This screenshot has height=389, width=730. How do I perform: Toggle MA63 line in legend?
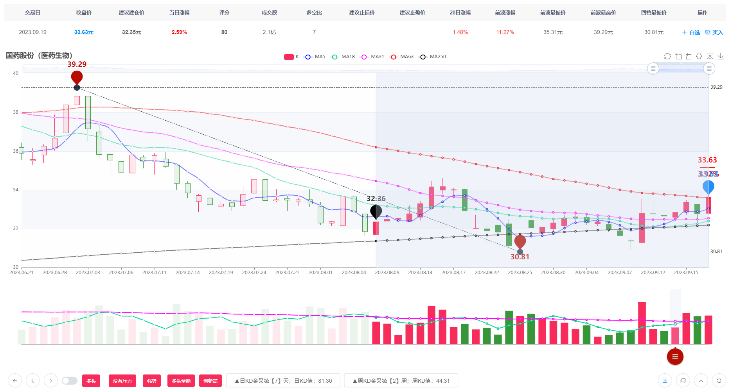(401, 57)
